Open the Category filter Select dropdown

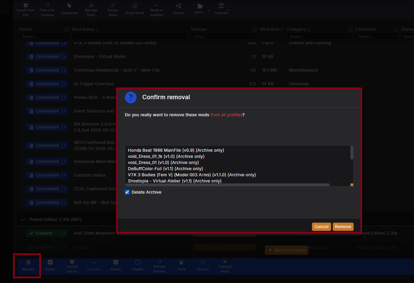click(319, 36)
